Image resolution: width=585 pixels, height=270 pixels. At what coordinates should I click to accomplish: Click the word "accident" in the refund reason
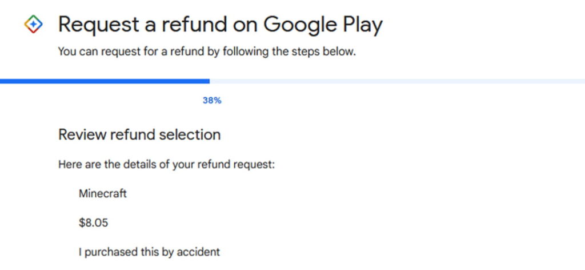coord(199,252)
